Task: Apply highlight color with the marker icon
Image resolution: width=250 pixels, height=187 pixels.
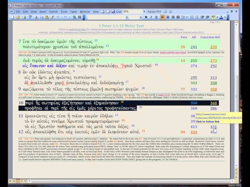Action: [x=213, y=17]
